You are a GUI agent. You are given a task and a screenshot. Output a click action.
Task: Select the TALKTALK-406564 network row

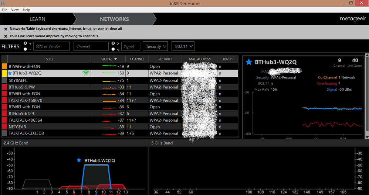click(120, 120)
